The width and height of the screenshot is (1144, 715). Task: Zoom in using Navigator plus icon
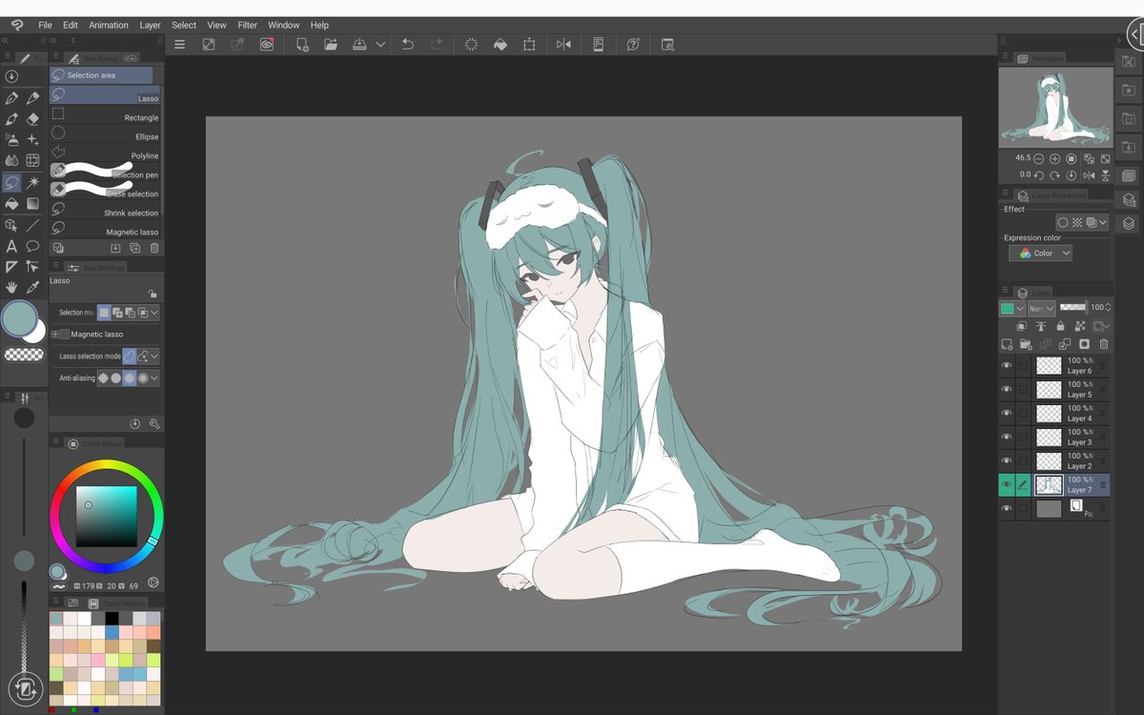tap(1054, 158)
